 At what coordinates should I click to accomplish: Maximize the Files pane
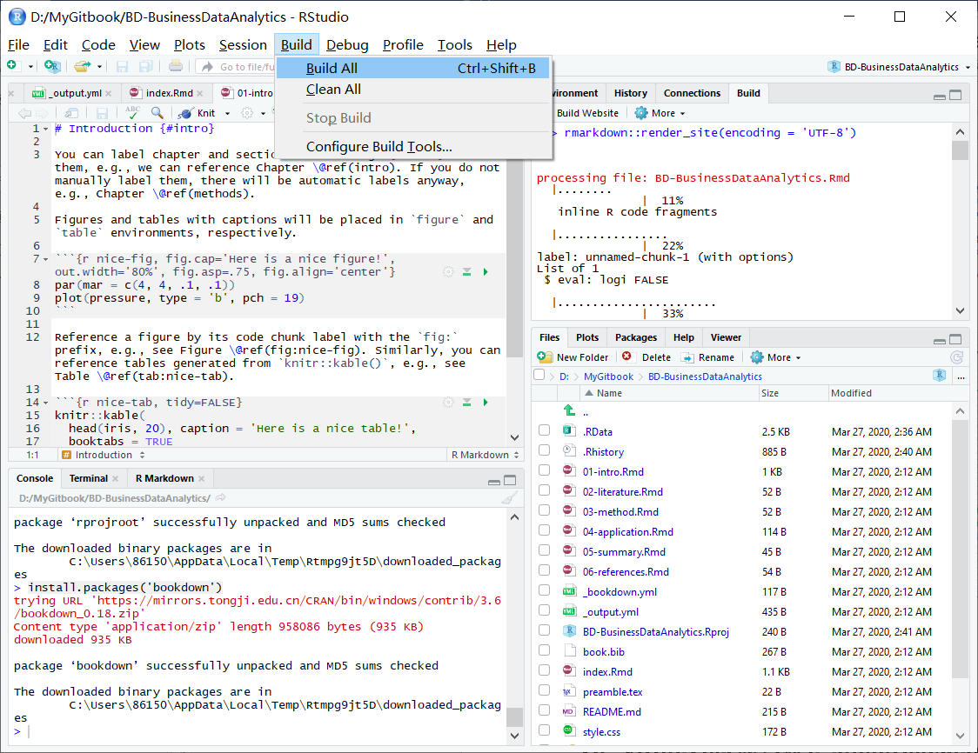pyautogui.click(x=955, y=339)
